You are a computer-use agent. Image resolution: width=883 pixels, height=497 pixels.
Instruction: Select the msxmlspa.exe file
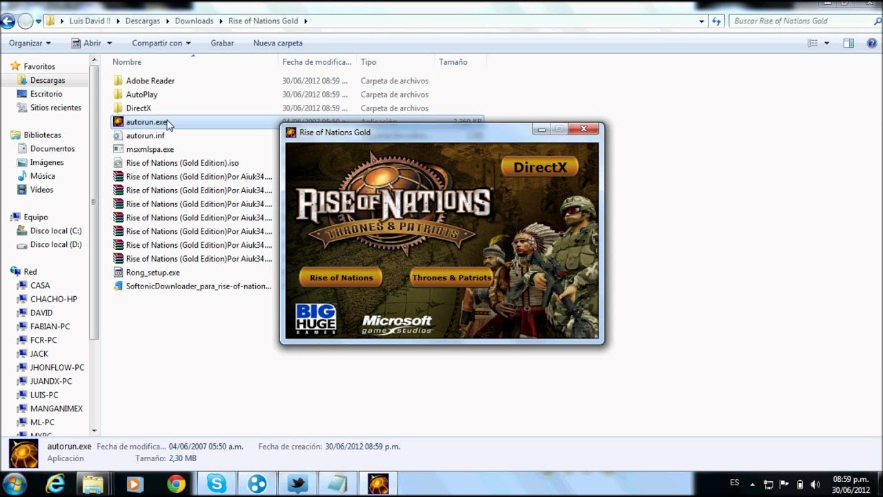(150, 149)
